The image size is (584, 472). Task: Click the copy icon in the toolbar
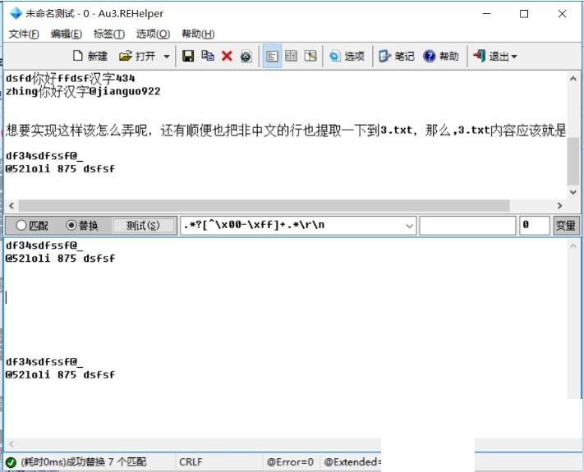(x=208, y=56)
